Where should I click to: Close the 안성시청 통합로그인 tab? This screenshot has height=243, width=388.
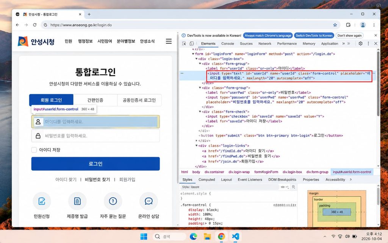click(x=80, y=14)
